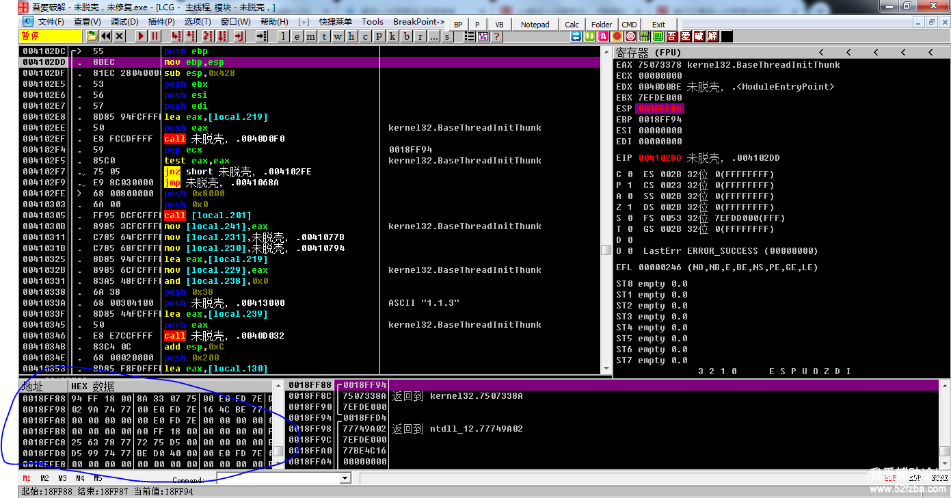Open the Handles window with 'h' button
Image resolution: width=951 pixels, height=498 pixels.
click(351, 36)
